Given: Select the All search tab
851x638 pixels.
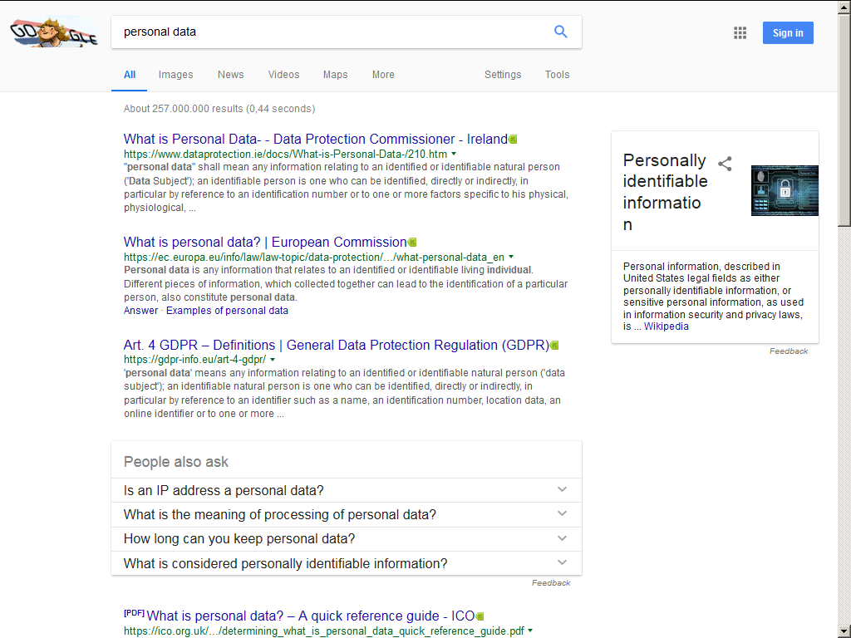Looking at the screenshot, I should point(129,75).
